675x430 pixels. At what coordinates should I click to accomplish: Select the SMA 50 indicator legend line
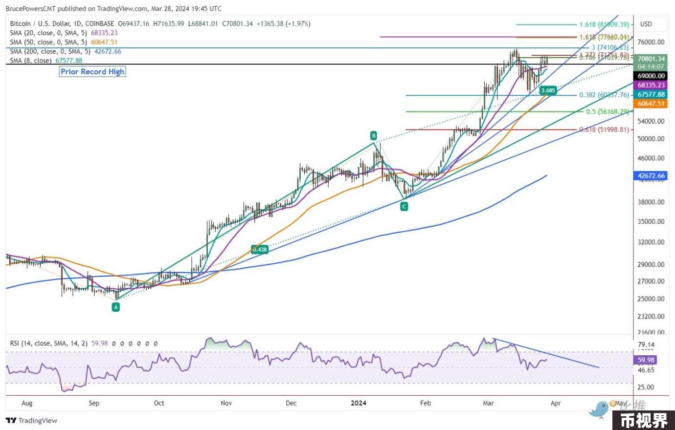pyautogui.click(x=64, y=42)
